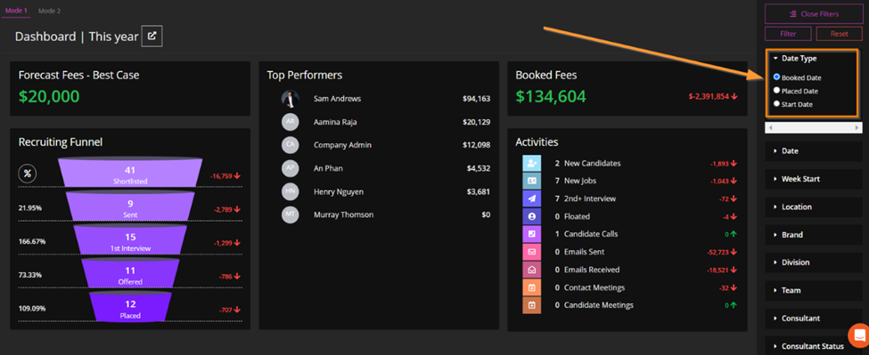
Task: Select the Booked Date radio option
Action: point(776,77)
